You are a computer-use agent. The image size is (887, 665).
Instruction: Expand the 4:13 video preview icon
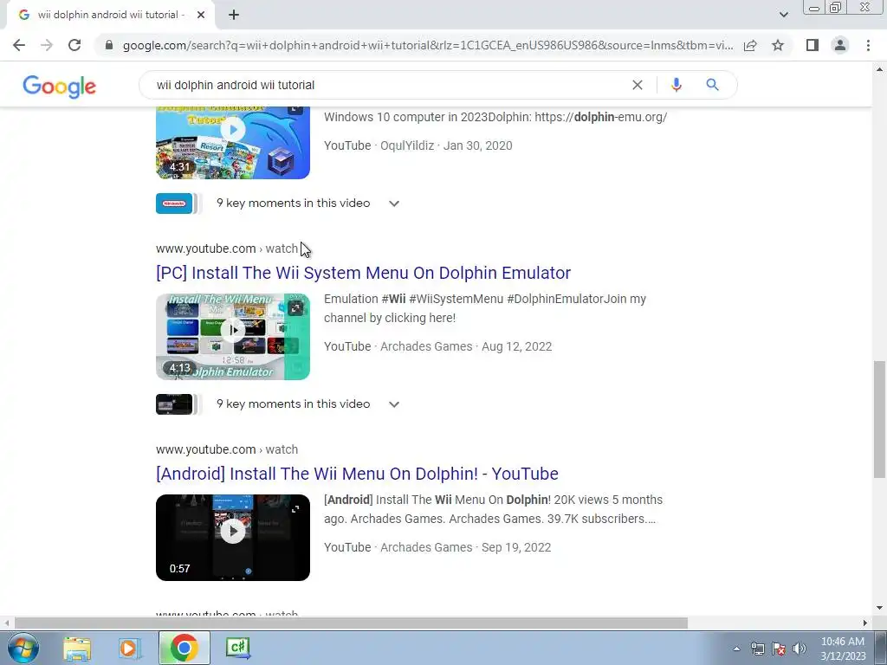pos(295,308)
